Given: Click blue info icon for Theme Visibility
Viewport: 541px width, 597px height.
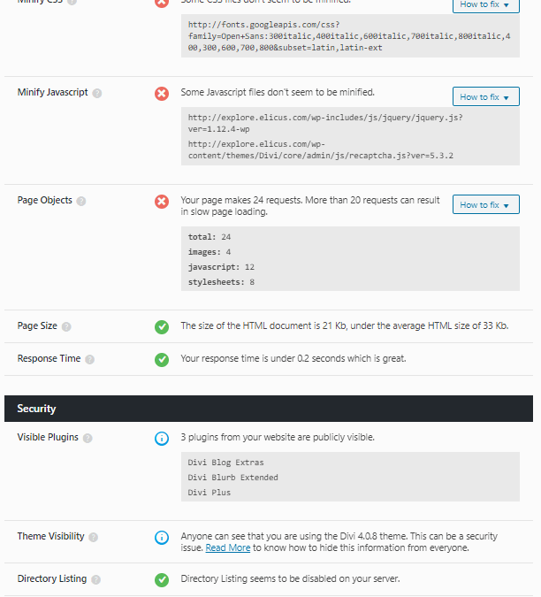Looking at the screenshot, I should 162,538.
